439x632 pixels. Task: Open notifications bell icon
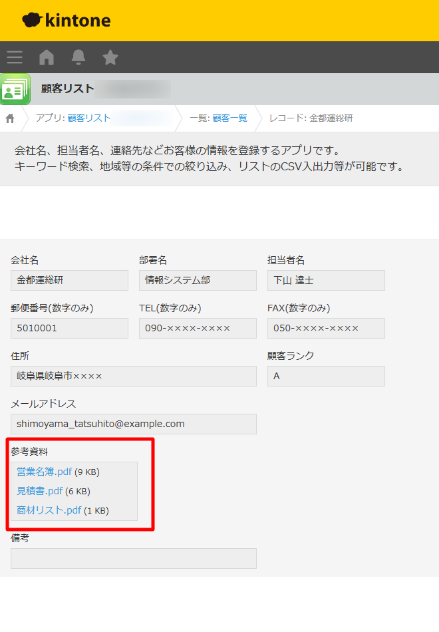(78, 58)
